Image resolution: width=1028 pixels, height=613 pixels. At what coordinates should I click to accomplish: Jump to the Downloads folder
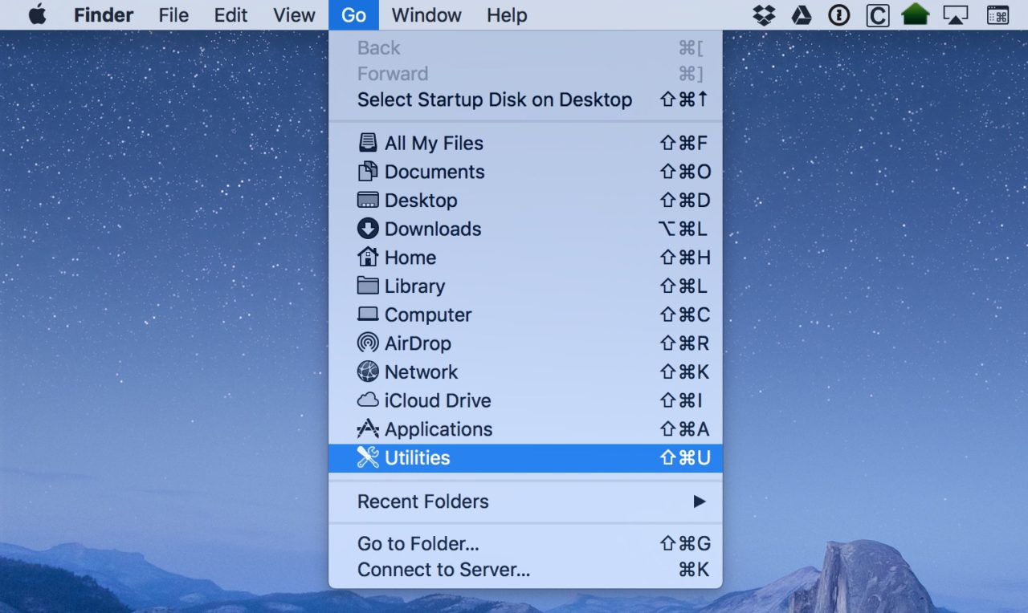tap(525, 229)
